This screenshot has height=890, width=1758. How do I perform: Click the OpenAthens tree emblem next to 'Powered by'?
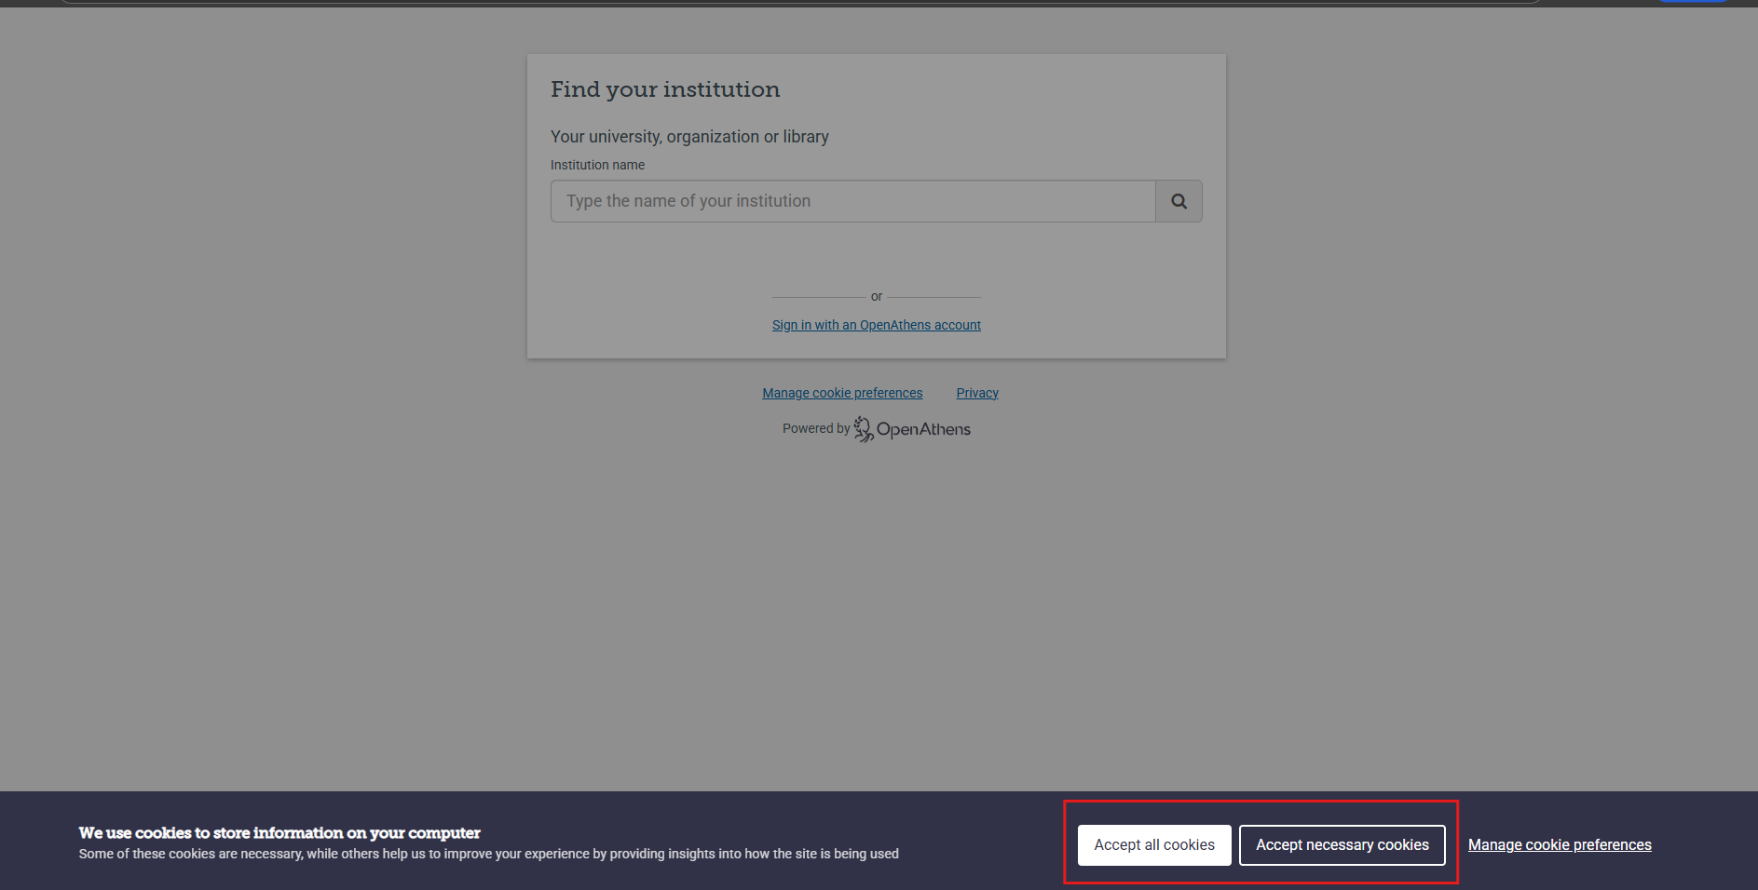click(x=863, y=429)
